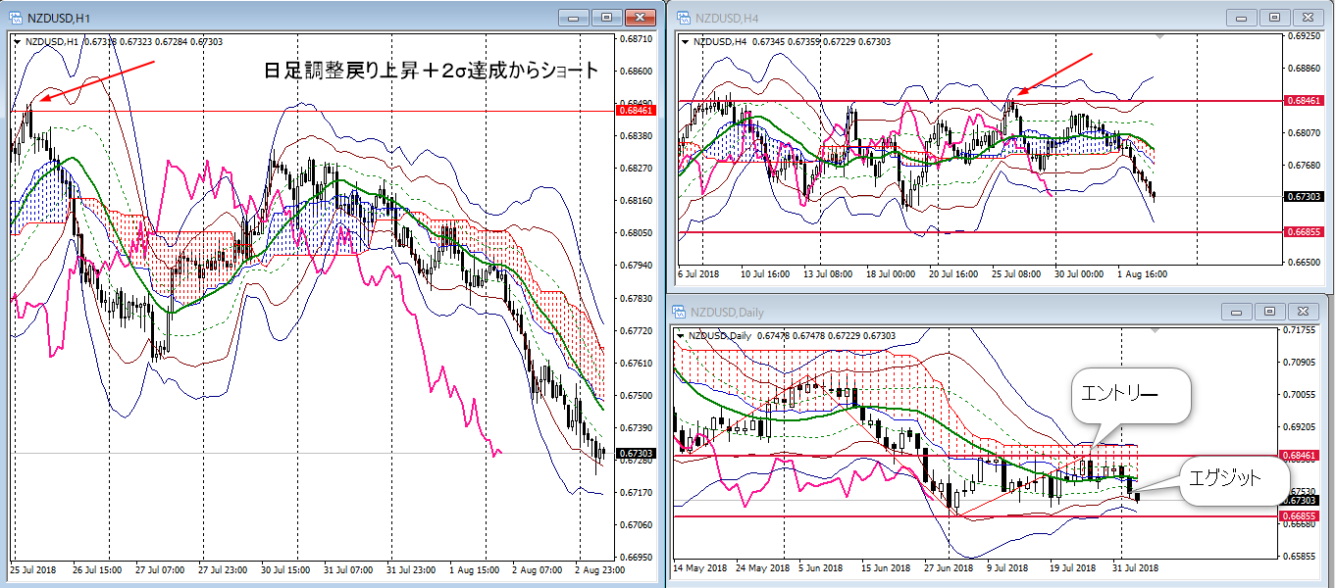Open the triangle menu beside NZDUSD,H1 header
The width and height of the screenshot is (1336, 588).
click(19, 41)
